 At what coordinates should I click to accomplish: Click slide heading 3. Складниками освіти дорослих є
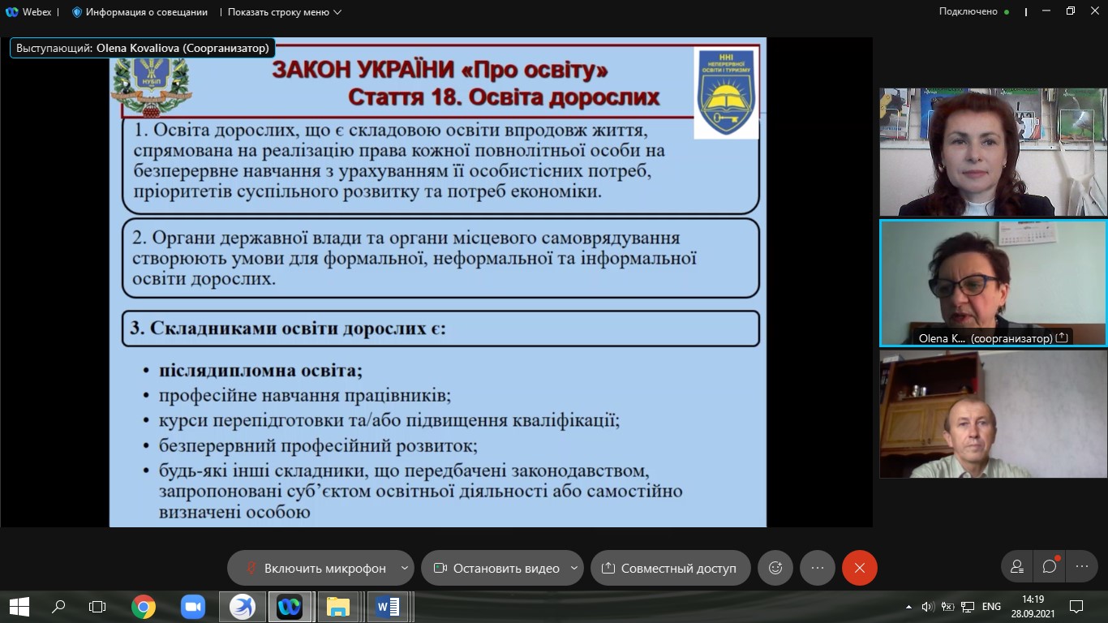(289, 329)
